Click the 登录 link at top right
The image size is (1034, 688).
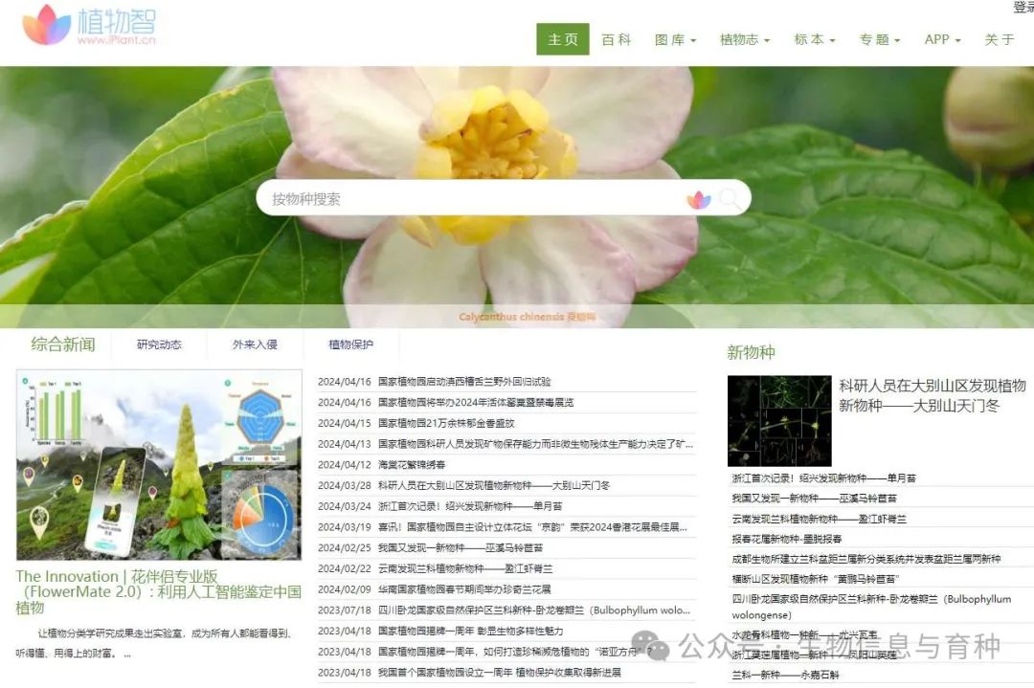[1021, 8]
